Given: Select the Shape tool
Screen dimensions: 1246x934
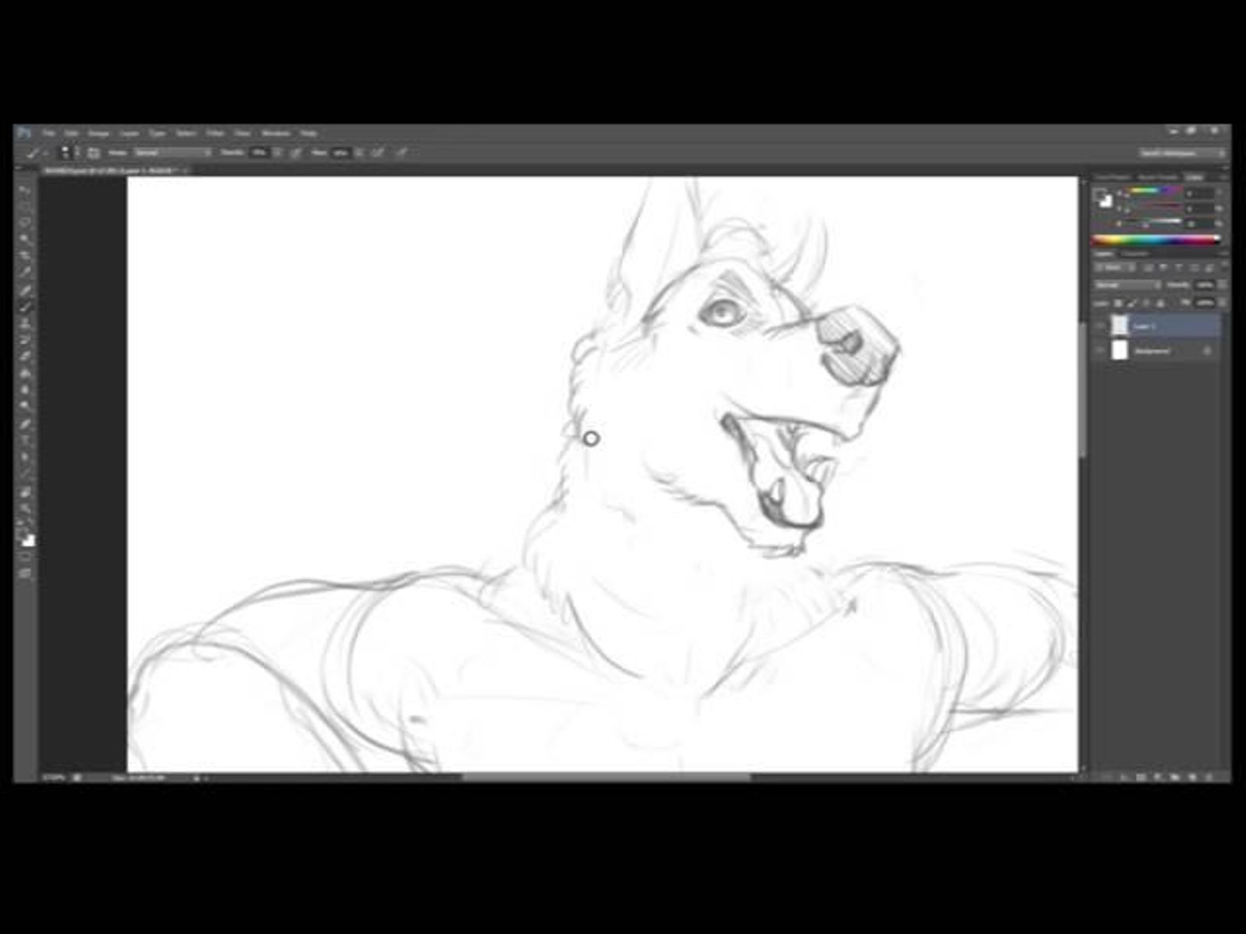Looking at the screenshot, I should pos(25,474).
